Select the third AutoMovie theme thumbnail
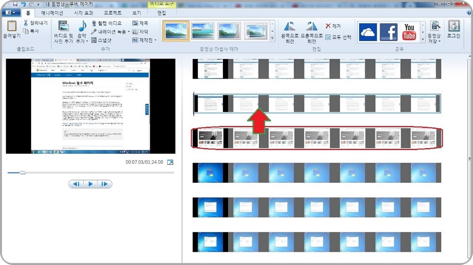 229,31
